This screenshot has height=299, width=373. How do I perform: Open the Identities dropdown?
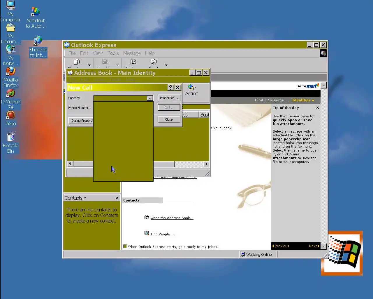click(303, 100)
